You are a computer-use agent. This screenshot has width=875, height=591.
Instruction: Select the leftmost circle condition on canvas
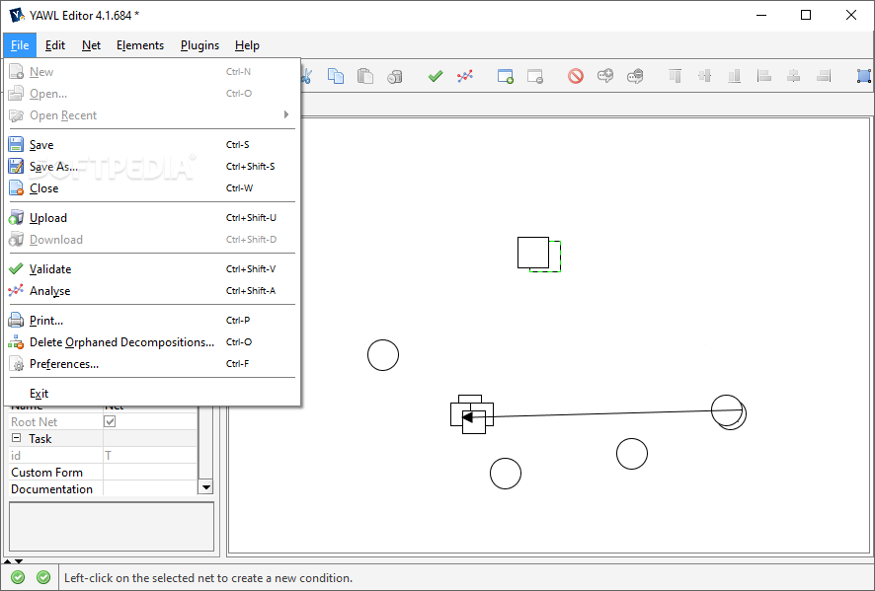383,355
